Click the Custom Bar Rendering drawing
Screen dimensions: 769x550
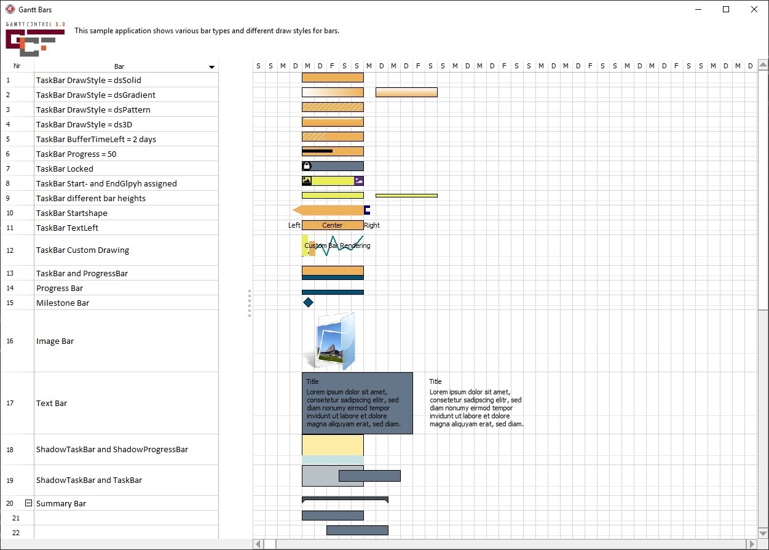pos(337,245)
